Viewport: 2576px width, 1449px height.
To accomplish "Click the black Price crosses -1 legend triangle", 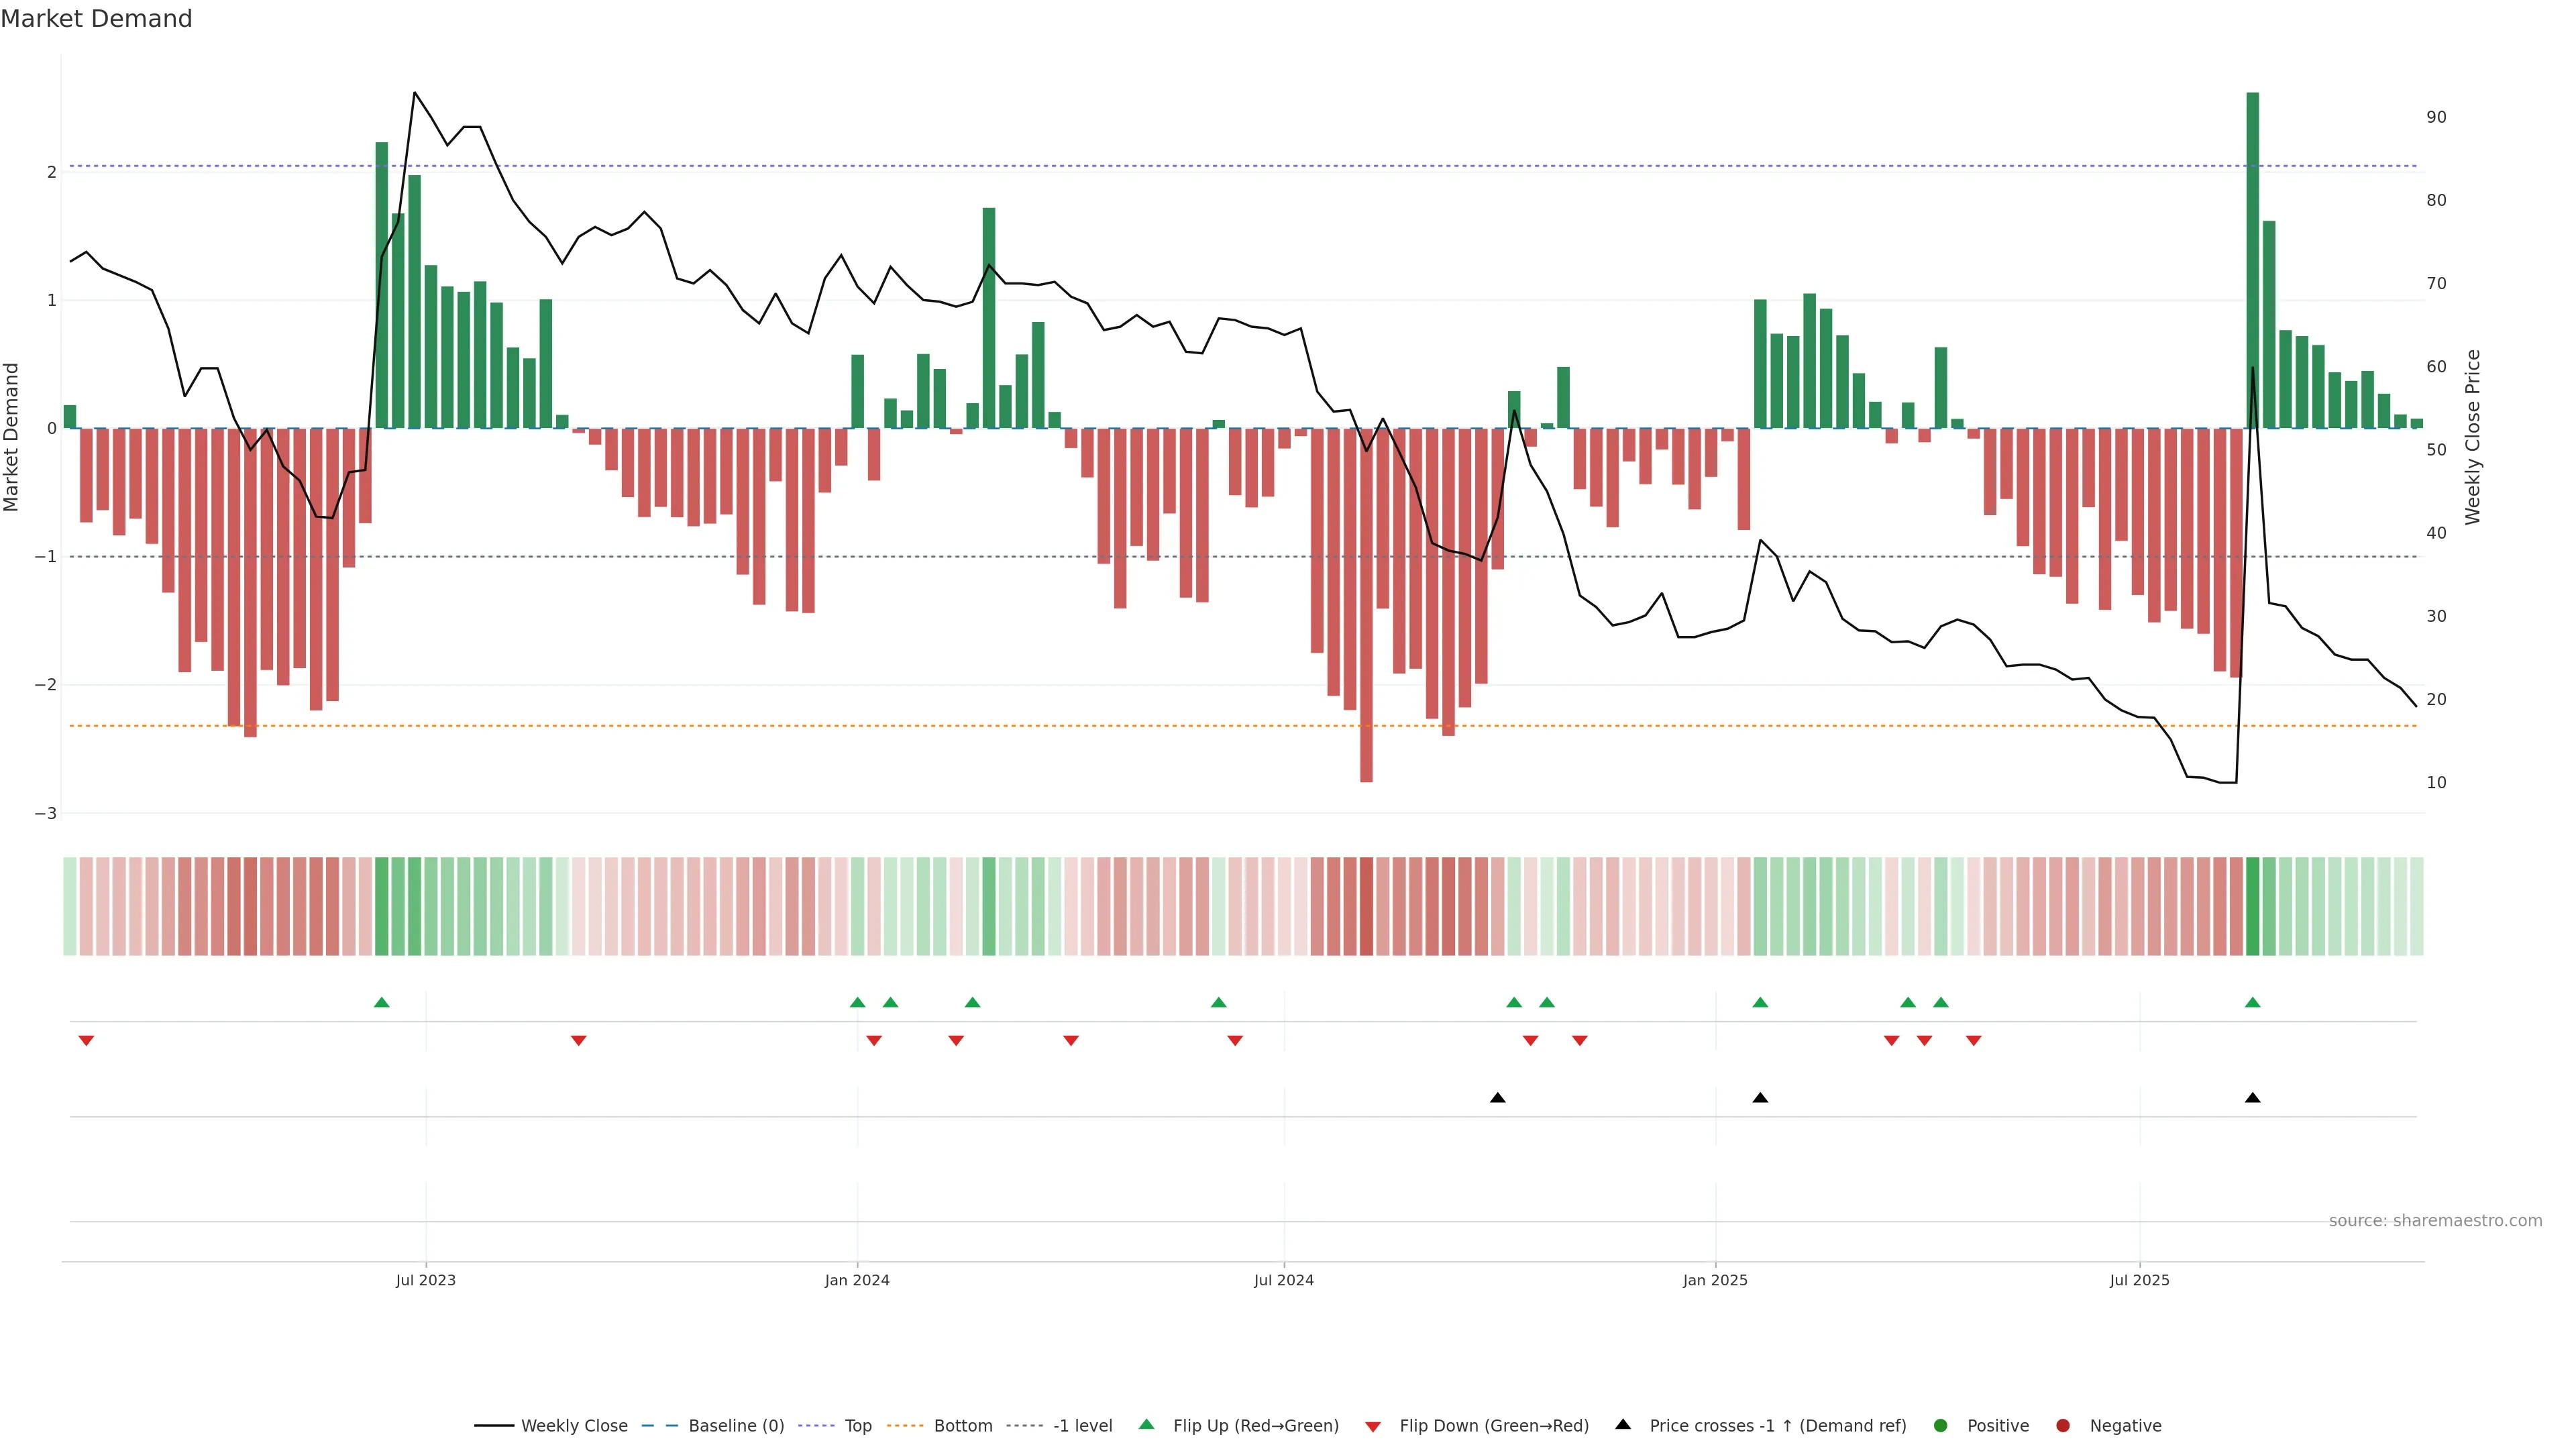I will [x=1623, y=1425].
